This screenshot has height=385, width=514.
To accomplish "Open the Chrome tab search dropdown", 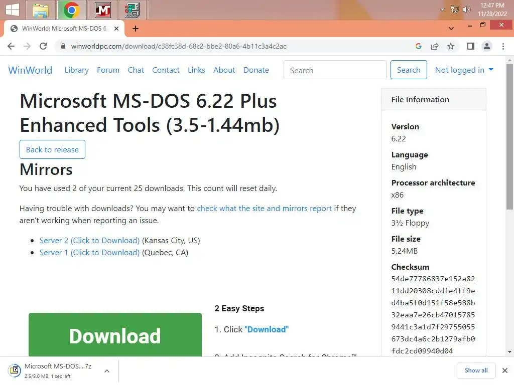I will pyautogui.click(x=451, y=29).
